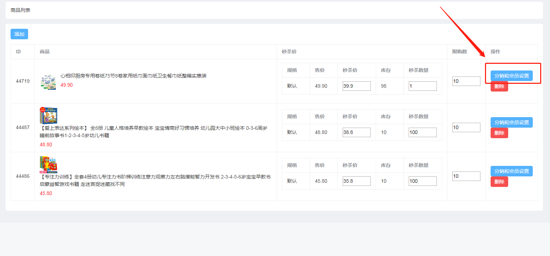
Task: Click the 心相印 paper towel product thumbnail
Action: coord(48,81)
